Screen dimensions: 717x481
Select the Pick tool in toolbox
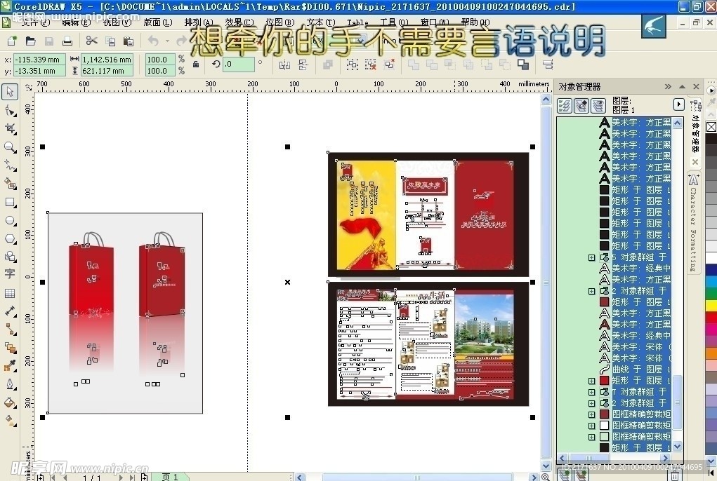point(10,92)
